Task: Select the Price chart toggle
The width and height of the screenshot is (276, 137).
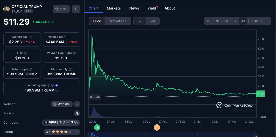Action: tap(97, 21)
